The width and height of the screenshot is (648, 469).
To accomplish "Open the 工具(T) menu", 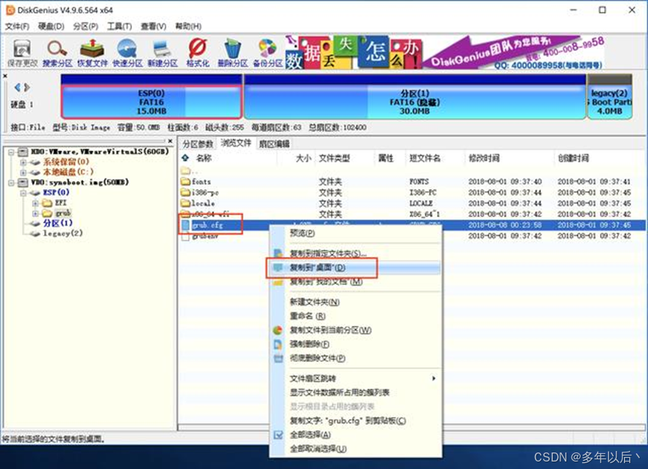I will pyautogui.click(x=119, y=26).
